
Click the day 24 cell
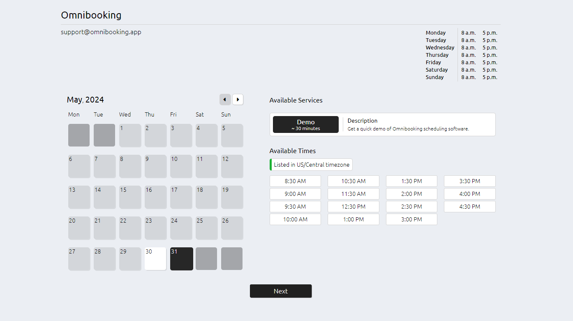tap(181, 228)
